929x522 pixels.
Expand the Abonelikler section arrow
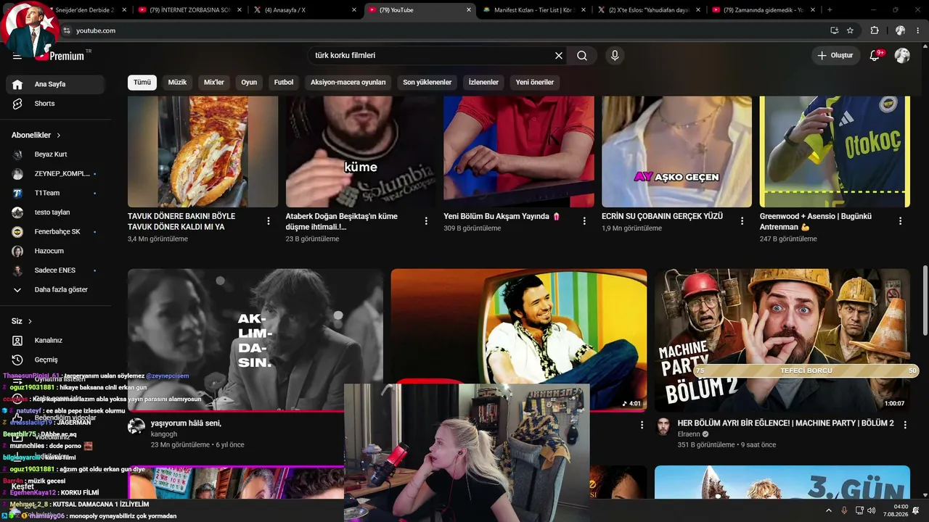tap(59, 136)
